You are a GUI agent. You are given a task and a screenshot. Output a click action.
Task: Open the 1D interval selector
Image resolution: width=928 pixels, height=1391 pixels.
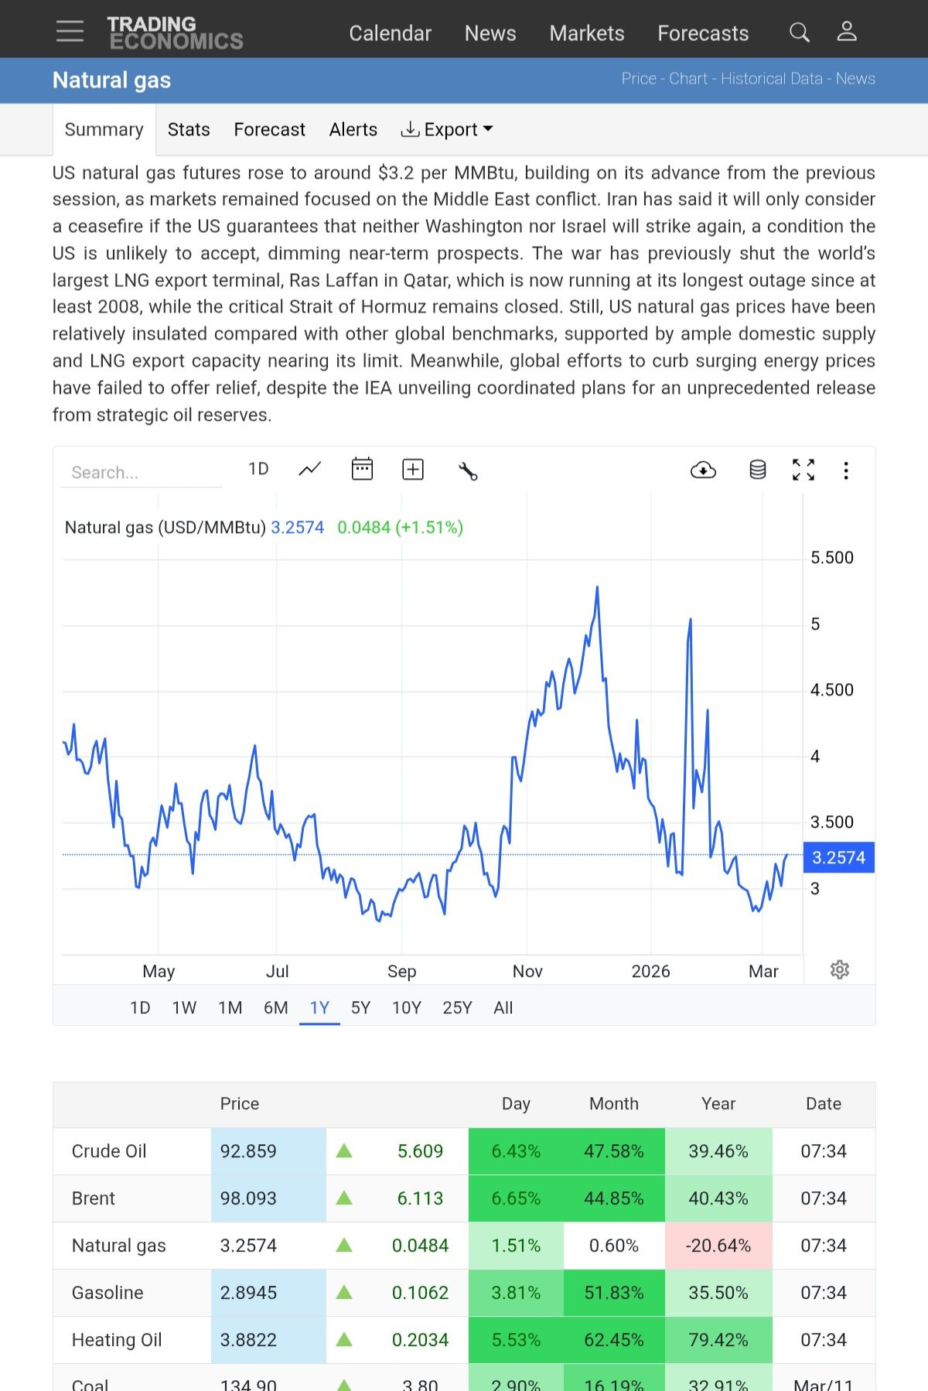point(258,470)
